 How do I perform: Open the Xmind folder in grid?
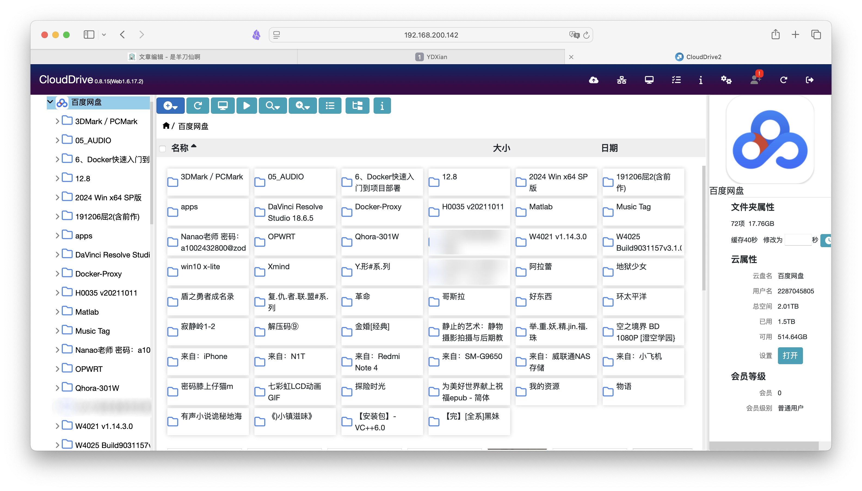(295, 272)
